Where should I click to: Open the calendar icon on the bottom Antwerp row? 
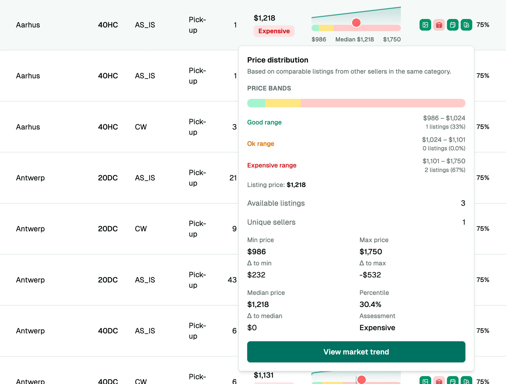[x=453, y=381]
